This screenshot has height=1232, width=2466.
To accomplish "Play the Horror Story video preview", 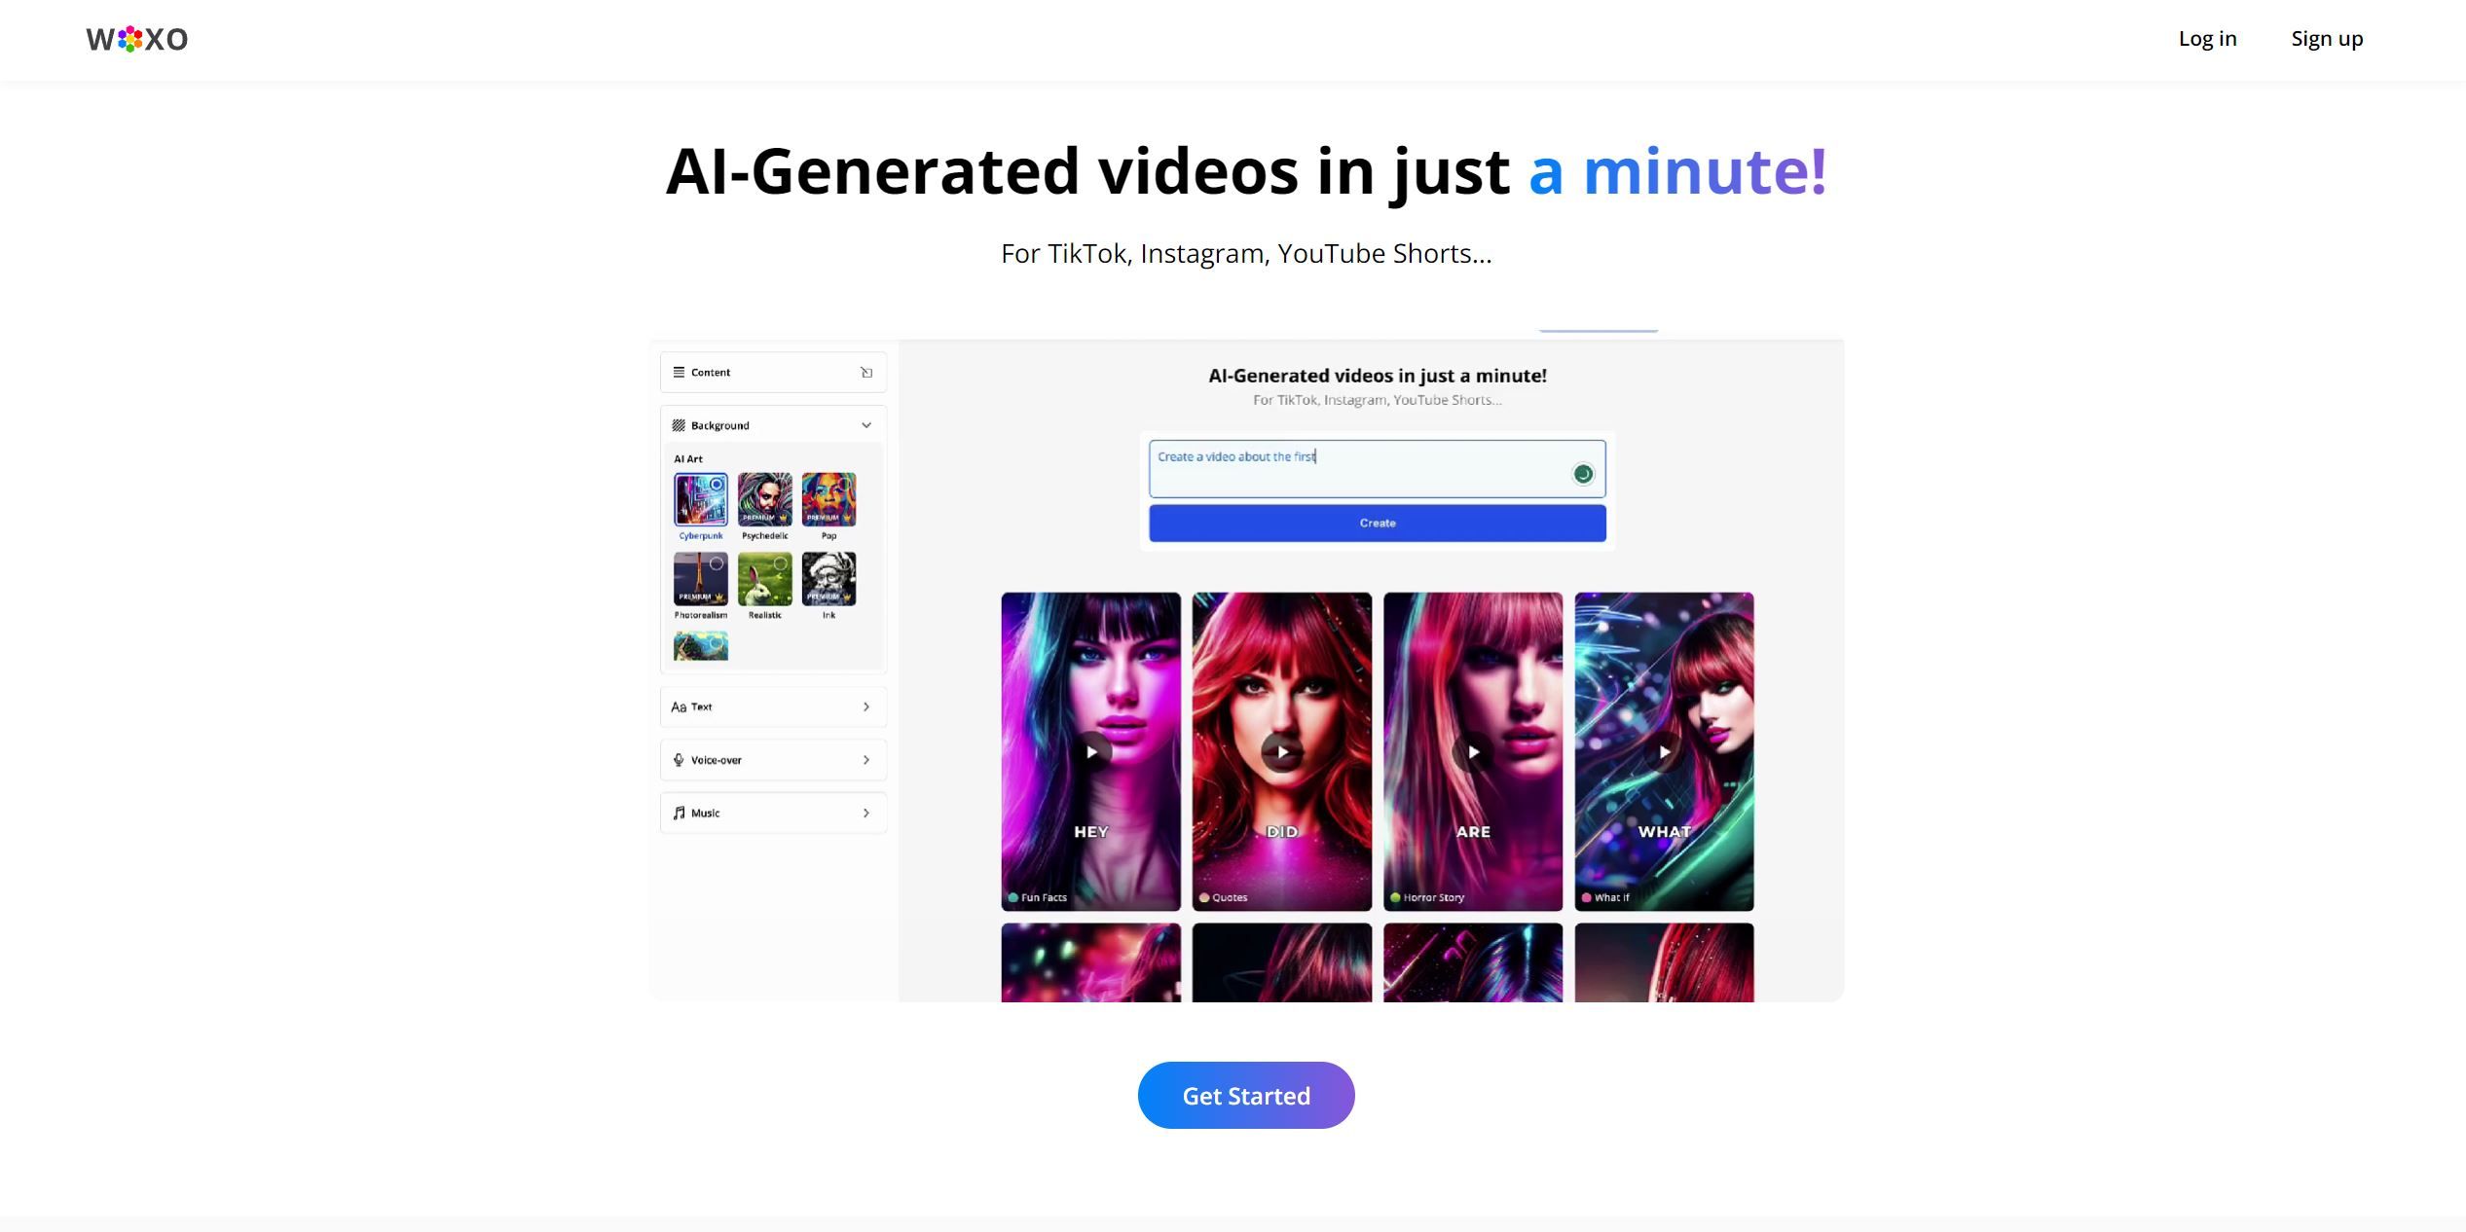I will pos(1472,751).
